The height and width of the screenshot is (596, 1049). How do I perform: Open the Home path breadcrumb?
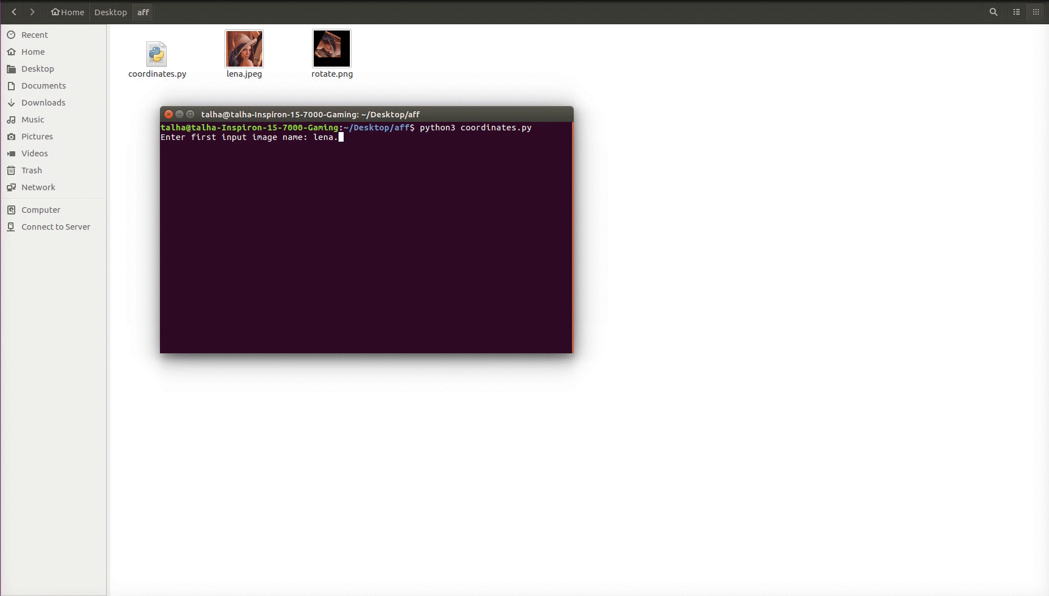click(x=67, y=12)
